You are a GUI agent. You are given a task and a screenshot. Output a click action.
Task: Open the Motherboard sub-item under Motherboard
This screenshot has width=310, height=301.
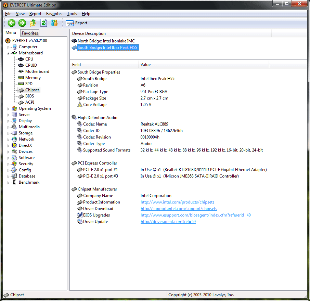click(37, 71)
